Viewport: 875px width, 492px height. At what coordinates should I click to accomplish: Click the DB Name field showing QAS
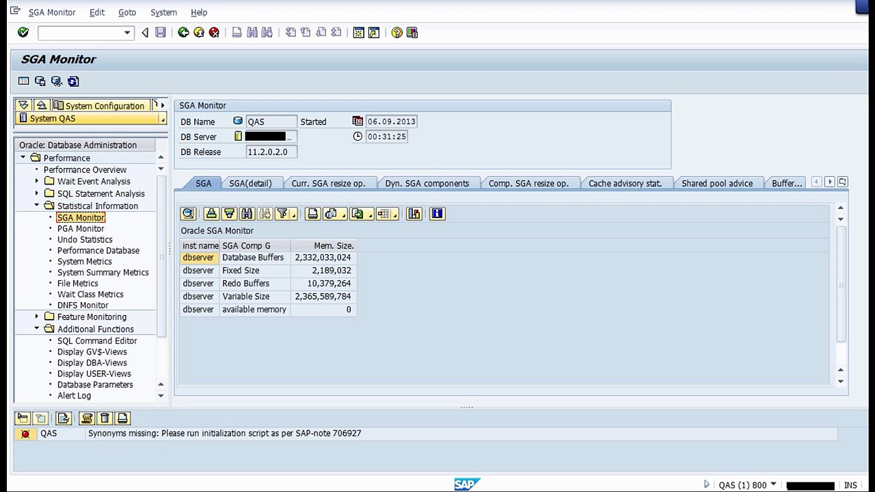point(271,122)
